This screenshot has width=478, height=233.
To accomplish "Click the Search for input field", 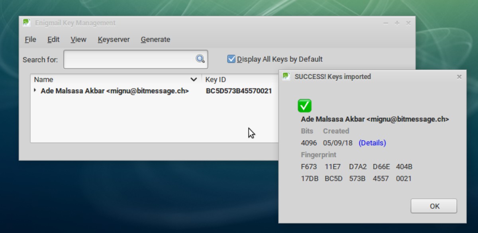I will point(135,59).
